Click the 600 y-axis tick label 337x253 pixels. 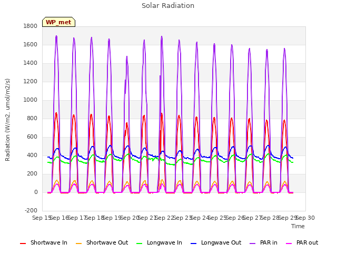coord(32,137)
